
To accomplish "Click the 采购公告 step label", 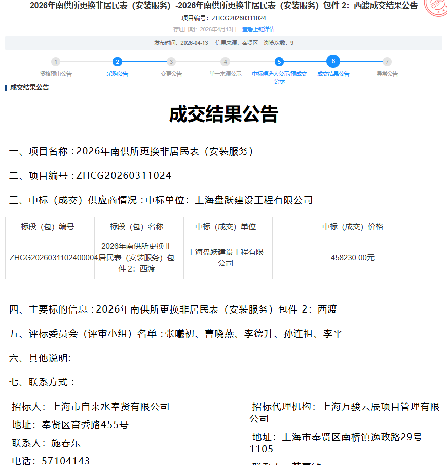I will [x=117, y=74].
